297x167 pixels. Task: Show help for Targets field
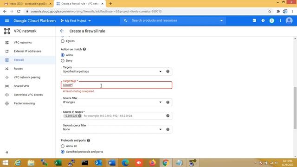click(x=168, y=71)
